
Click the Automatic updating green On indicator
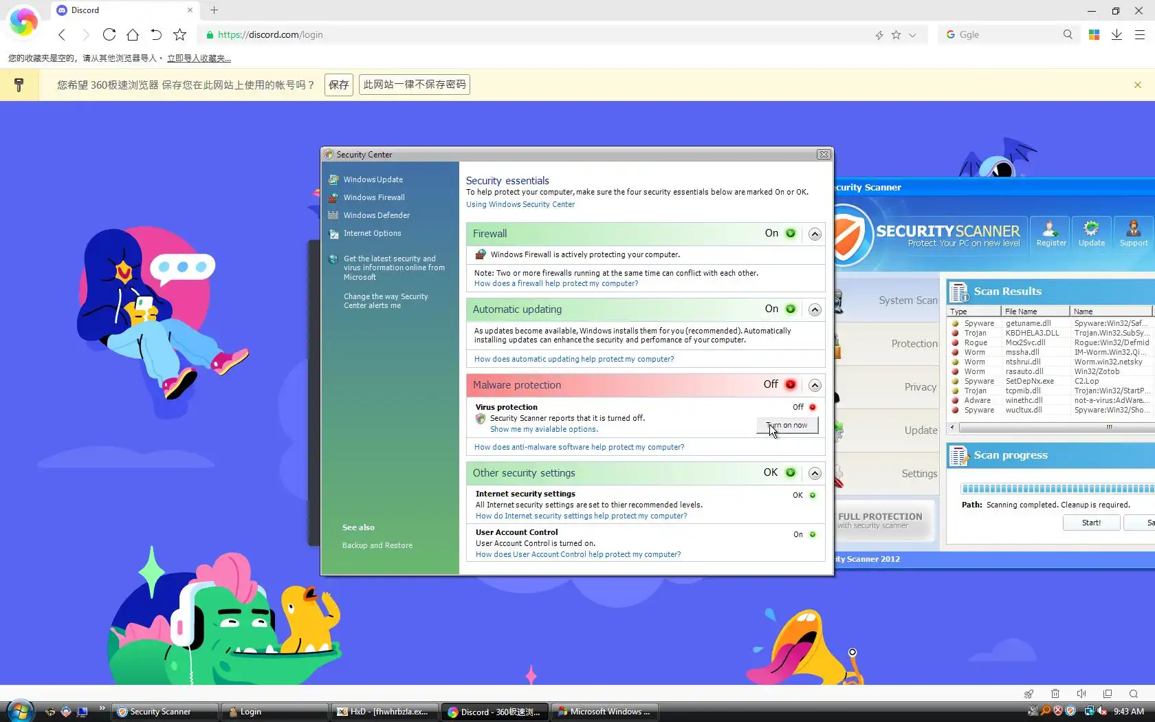click(791, 309)
